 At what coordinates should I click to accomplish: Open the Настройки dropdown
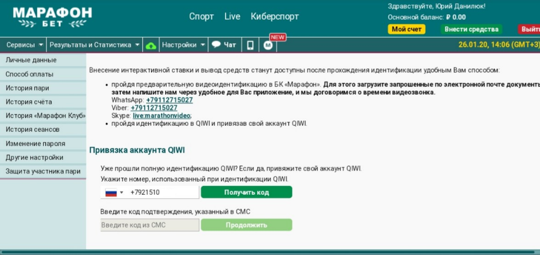(183, 45)
